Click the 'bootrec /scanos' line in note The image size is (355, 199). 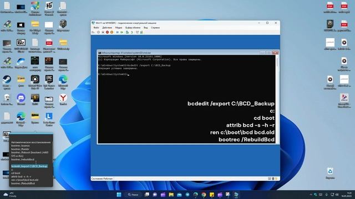click(21, 146)
